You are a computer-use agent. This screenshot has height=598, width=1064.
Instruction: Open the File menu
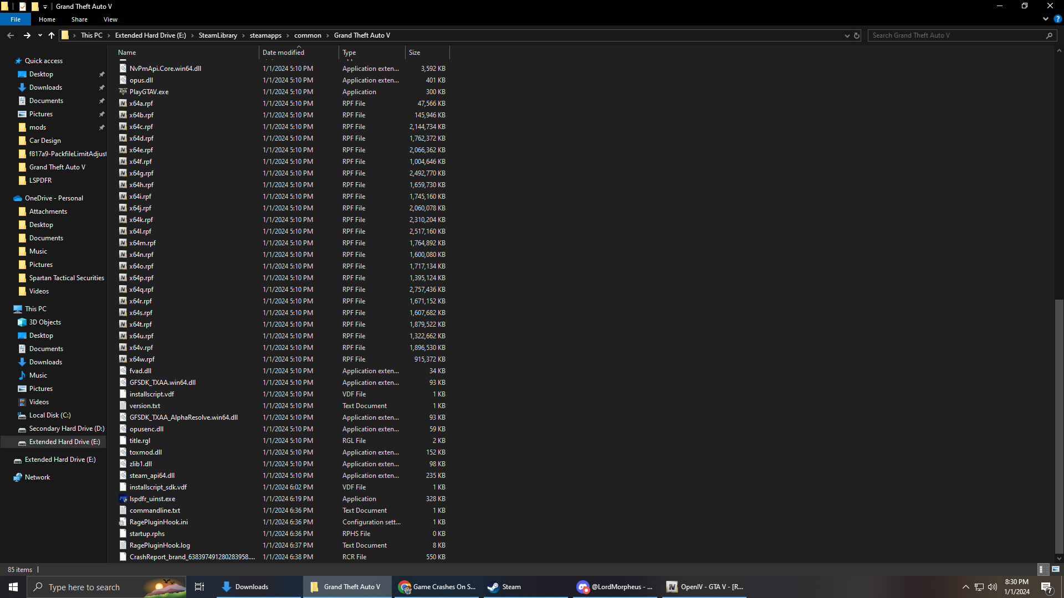coord(16,19)
